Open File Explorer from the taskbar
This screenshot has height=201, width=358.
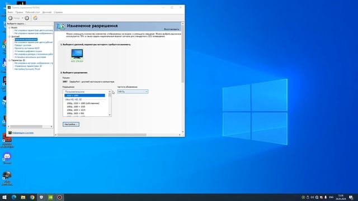pos(23,197)
